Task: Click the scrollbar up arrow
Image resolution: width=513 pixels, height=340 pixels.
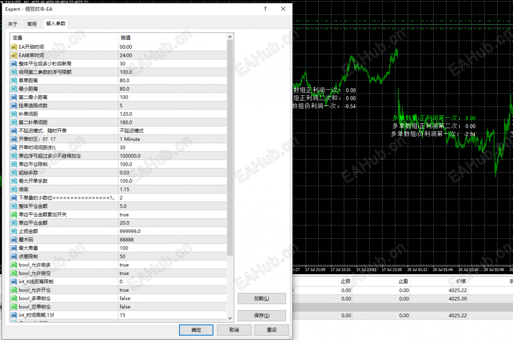Action: (230, 37)
